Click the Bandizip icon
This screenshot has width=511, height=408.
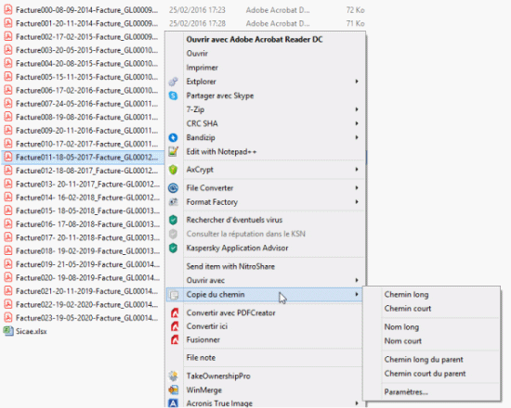(173, 137)
